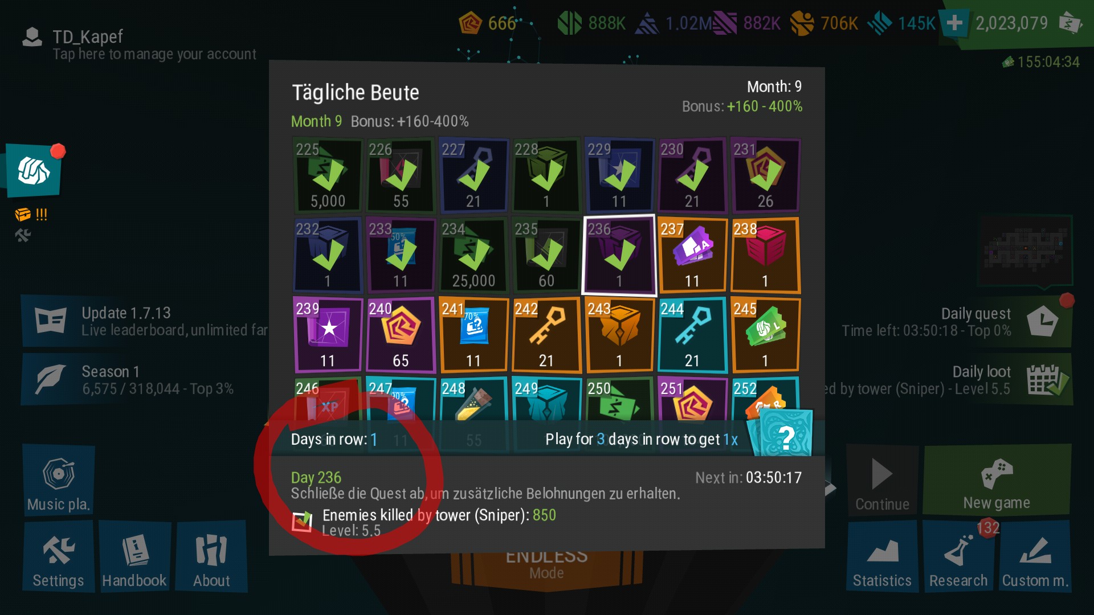1094x615 pixels.
Task: Click the green plus to add currency
Action: coord(954,23)
